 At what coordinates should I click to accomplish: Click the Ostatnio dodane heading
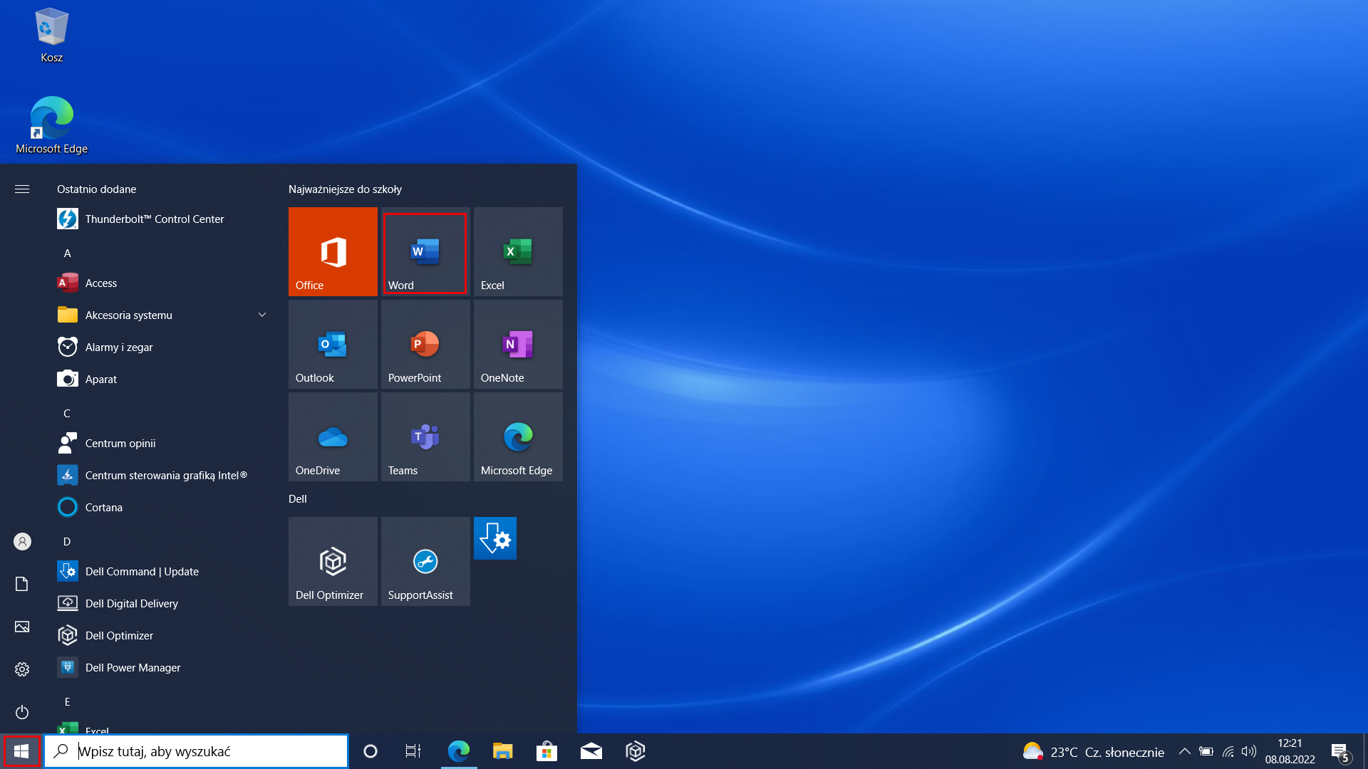coord(97,189)
